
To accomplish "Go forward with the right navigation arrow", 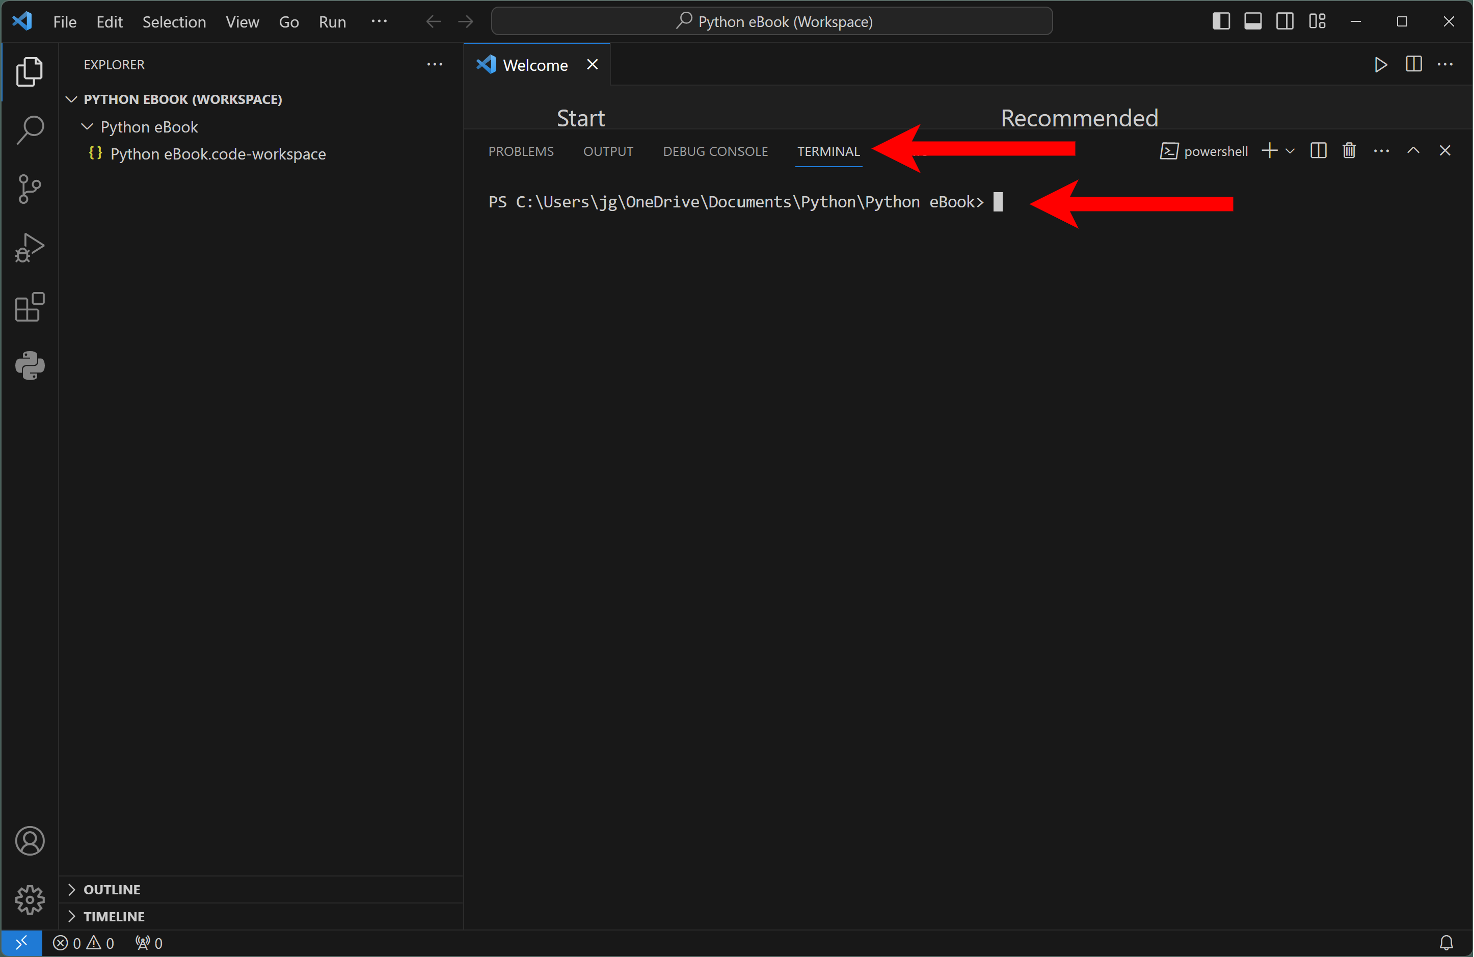I will click(x=466, y=22).
